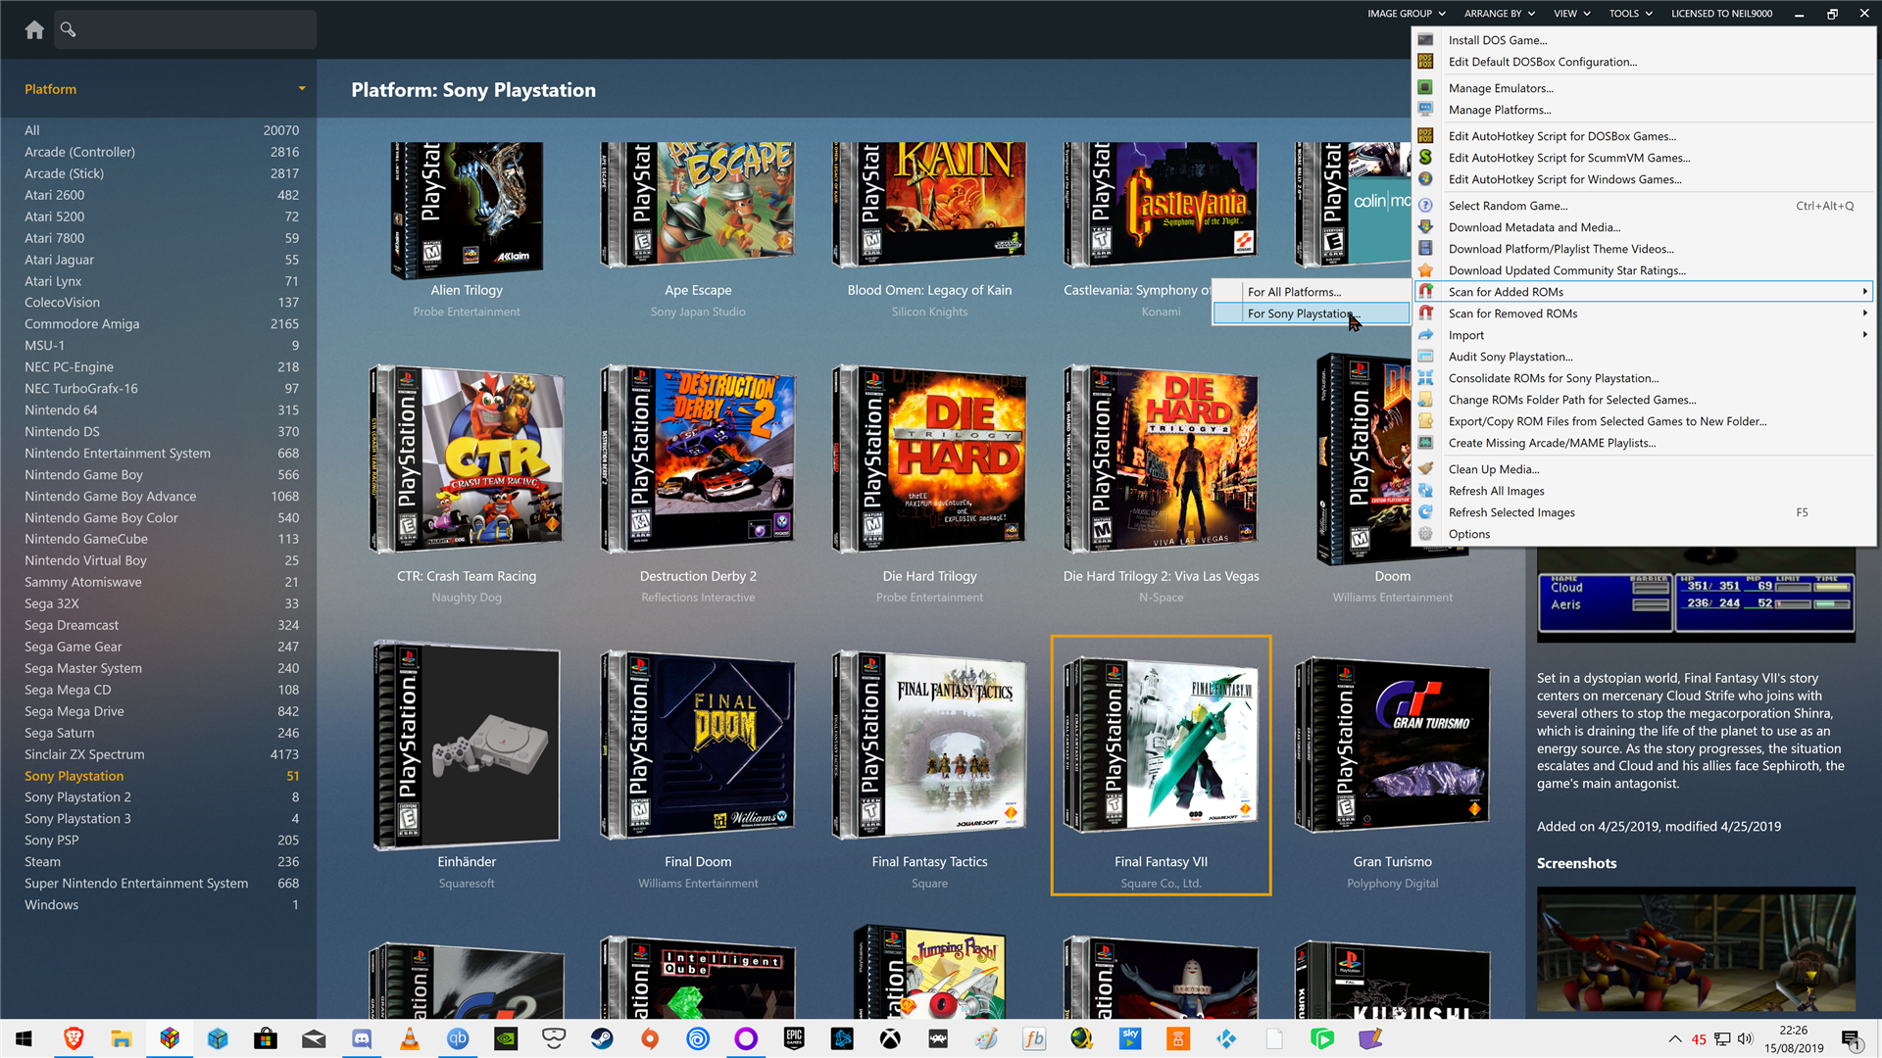The height and width of the screenshot is (1058, 1882).
Task: Select Sony Playstation 2 platform in sidebar
Action: click(162, 797)
